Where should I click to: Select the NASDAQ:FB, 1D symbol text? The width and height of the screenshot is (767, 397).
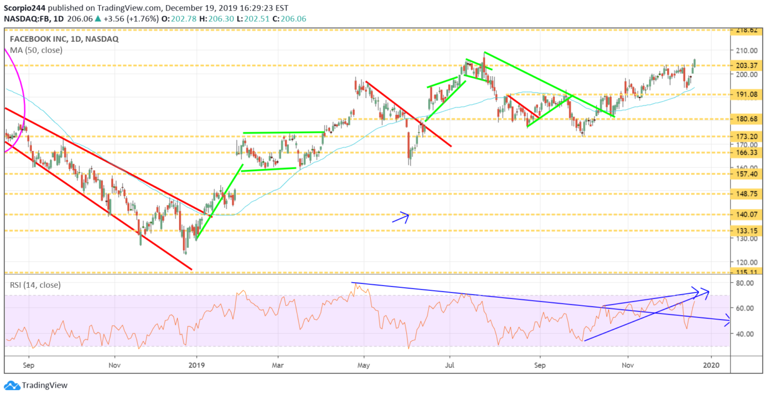point(34,19)
